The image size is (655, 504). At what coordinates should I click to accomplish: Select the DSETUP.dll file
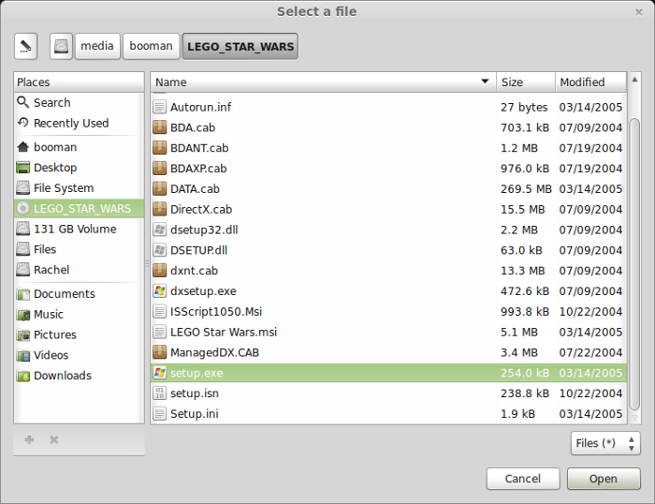click(388, 250)
